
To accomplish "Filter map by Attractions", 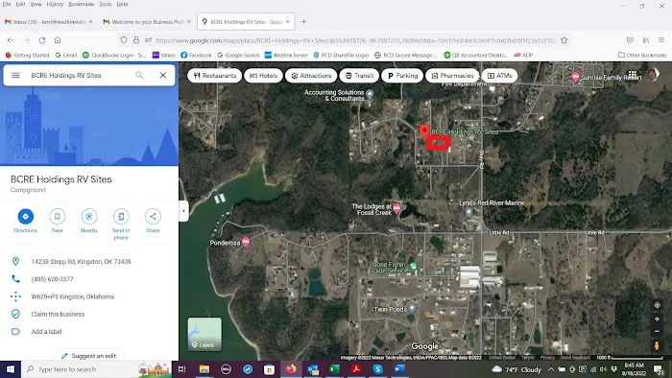I will (x=311, y=76).
